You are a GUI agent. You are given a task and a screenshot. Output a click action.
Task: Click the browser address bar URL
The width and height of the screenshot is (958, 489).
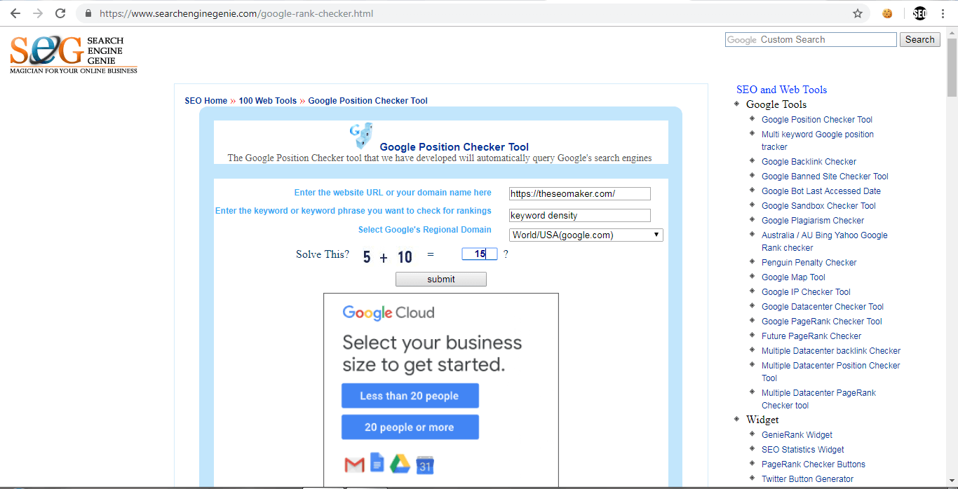tap(236, 13)
